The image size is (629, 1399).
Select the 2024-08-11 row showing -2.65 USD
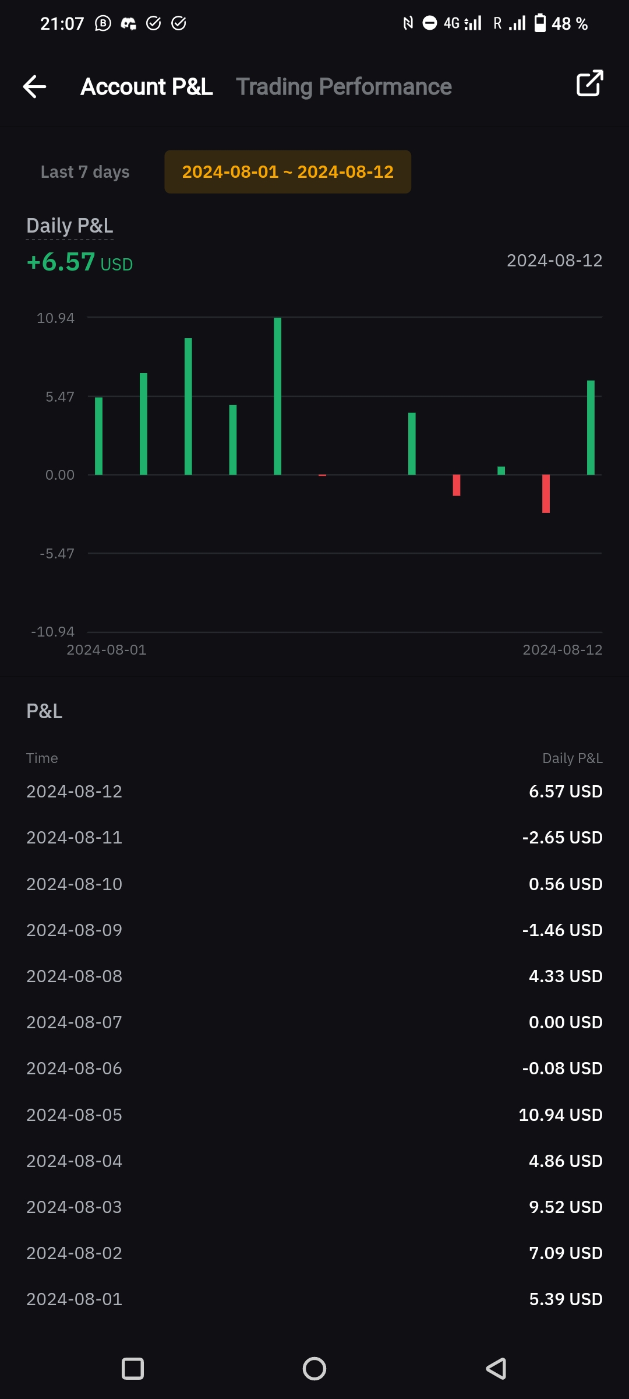314,838
